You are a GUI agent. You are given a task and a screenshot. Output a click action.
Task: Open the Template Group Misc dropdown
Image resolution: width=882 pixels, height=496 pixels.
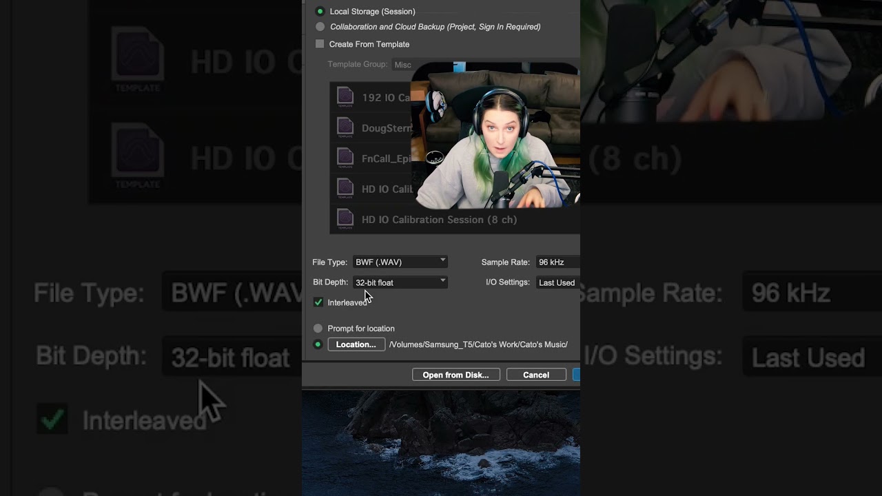point(402,65)
